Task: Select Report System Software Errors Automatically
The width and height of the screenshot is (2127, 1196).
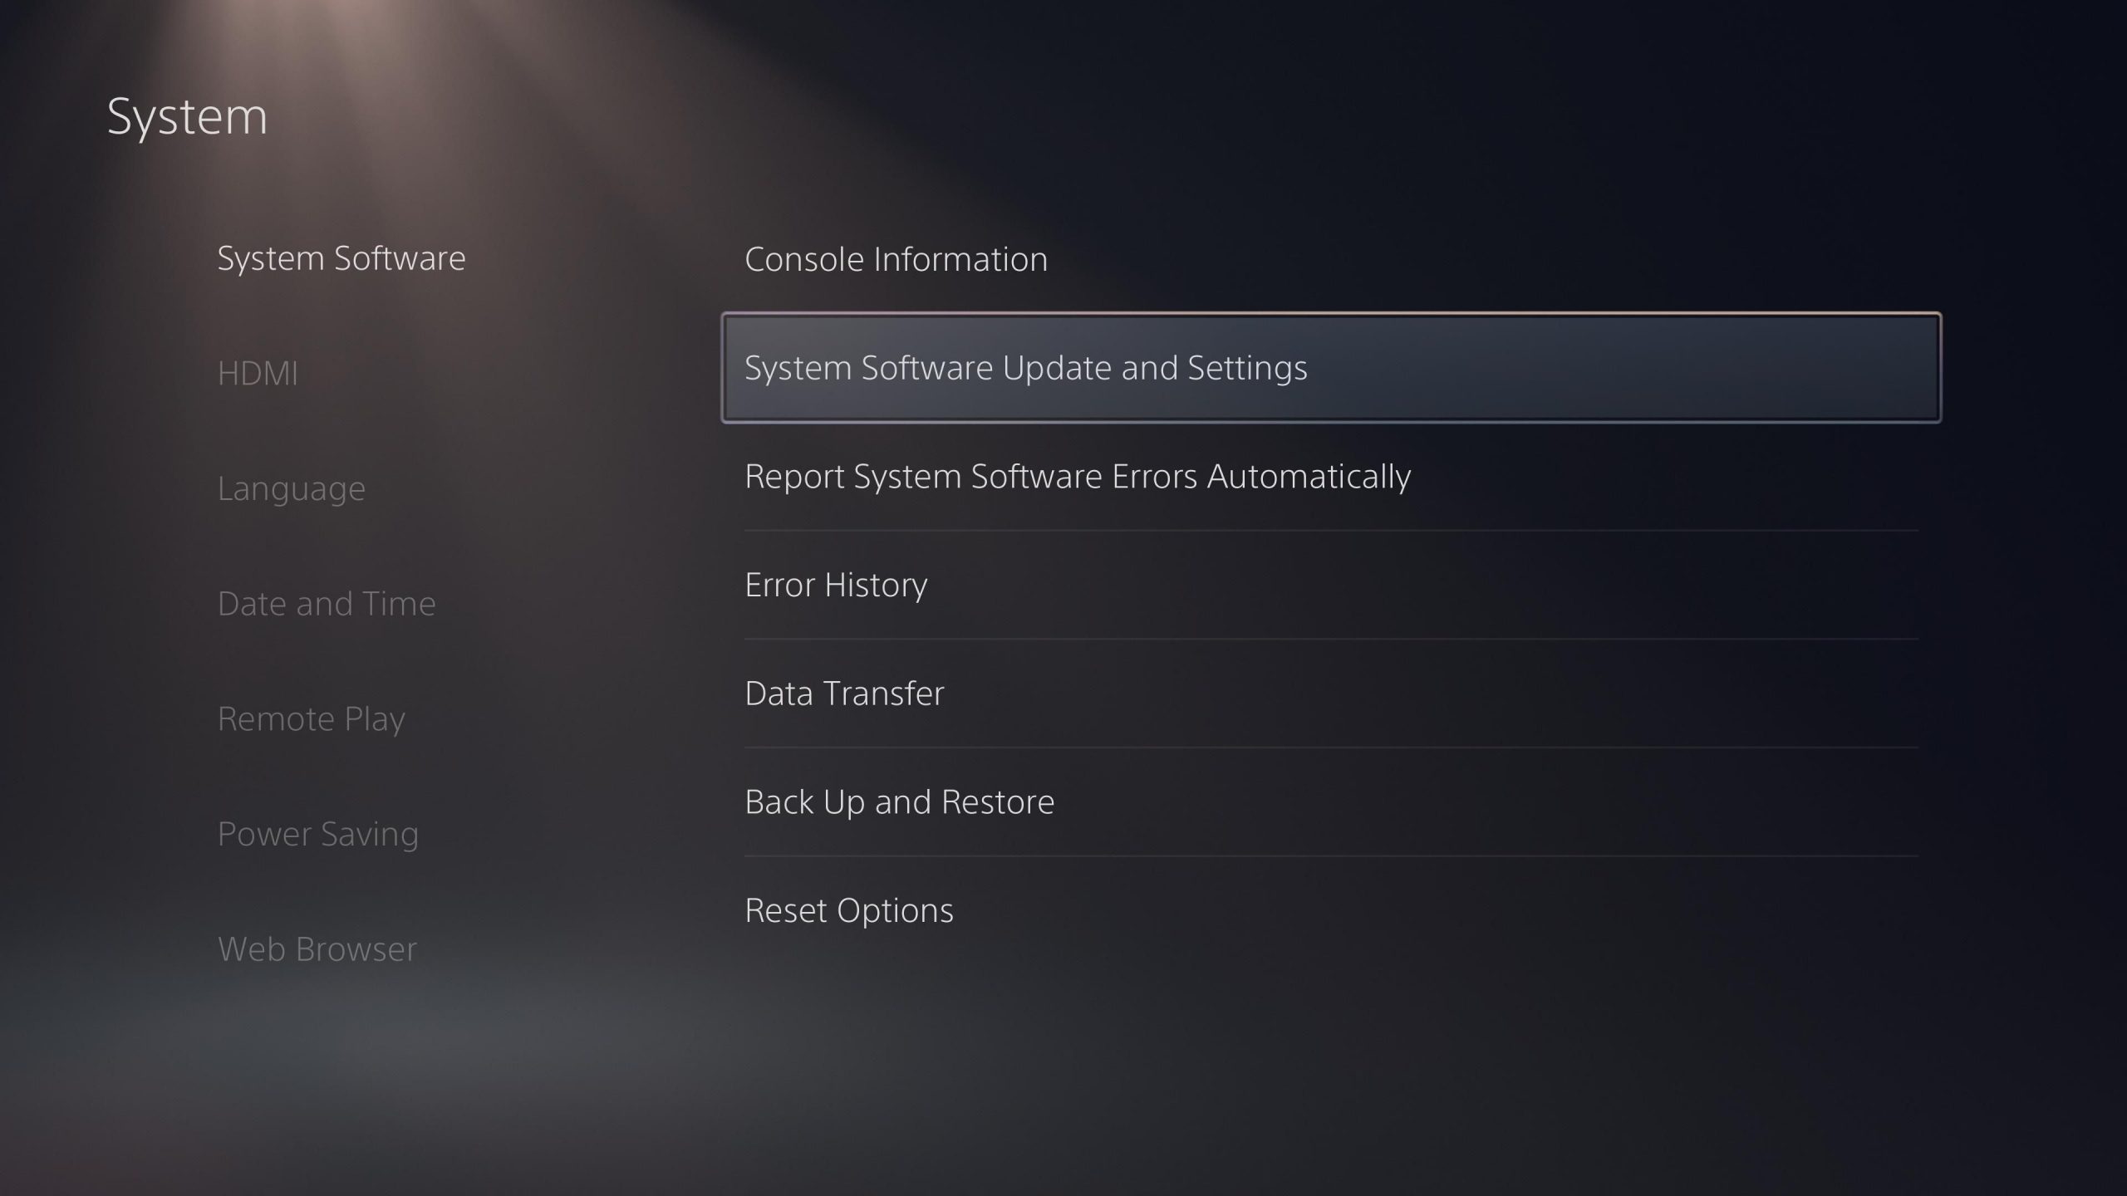Action: click(x=1077, y=477)
